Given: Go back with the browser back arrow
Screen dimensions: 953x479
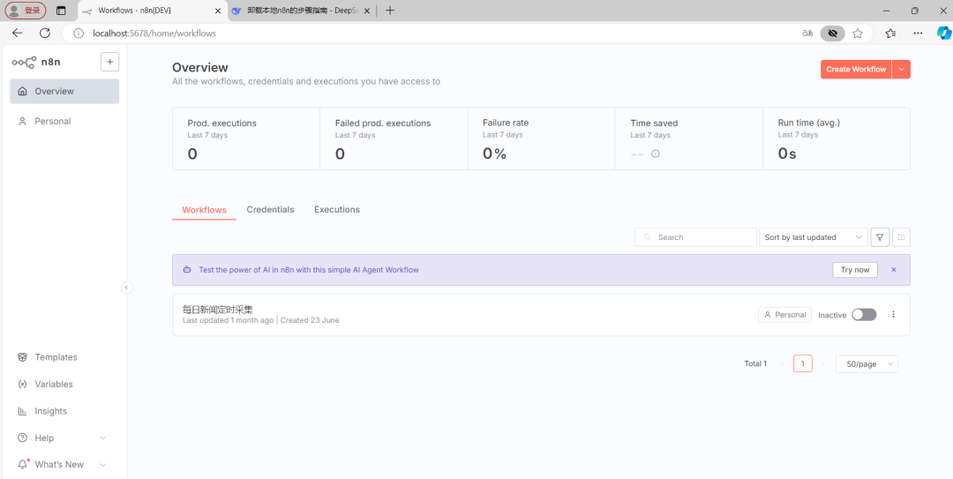Looking at the screenshot, I should [17, 34].
